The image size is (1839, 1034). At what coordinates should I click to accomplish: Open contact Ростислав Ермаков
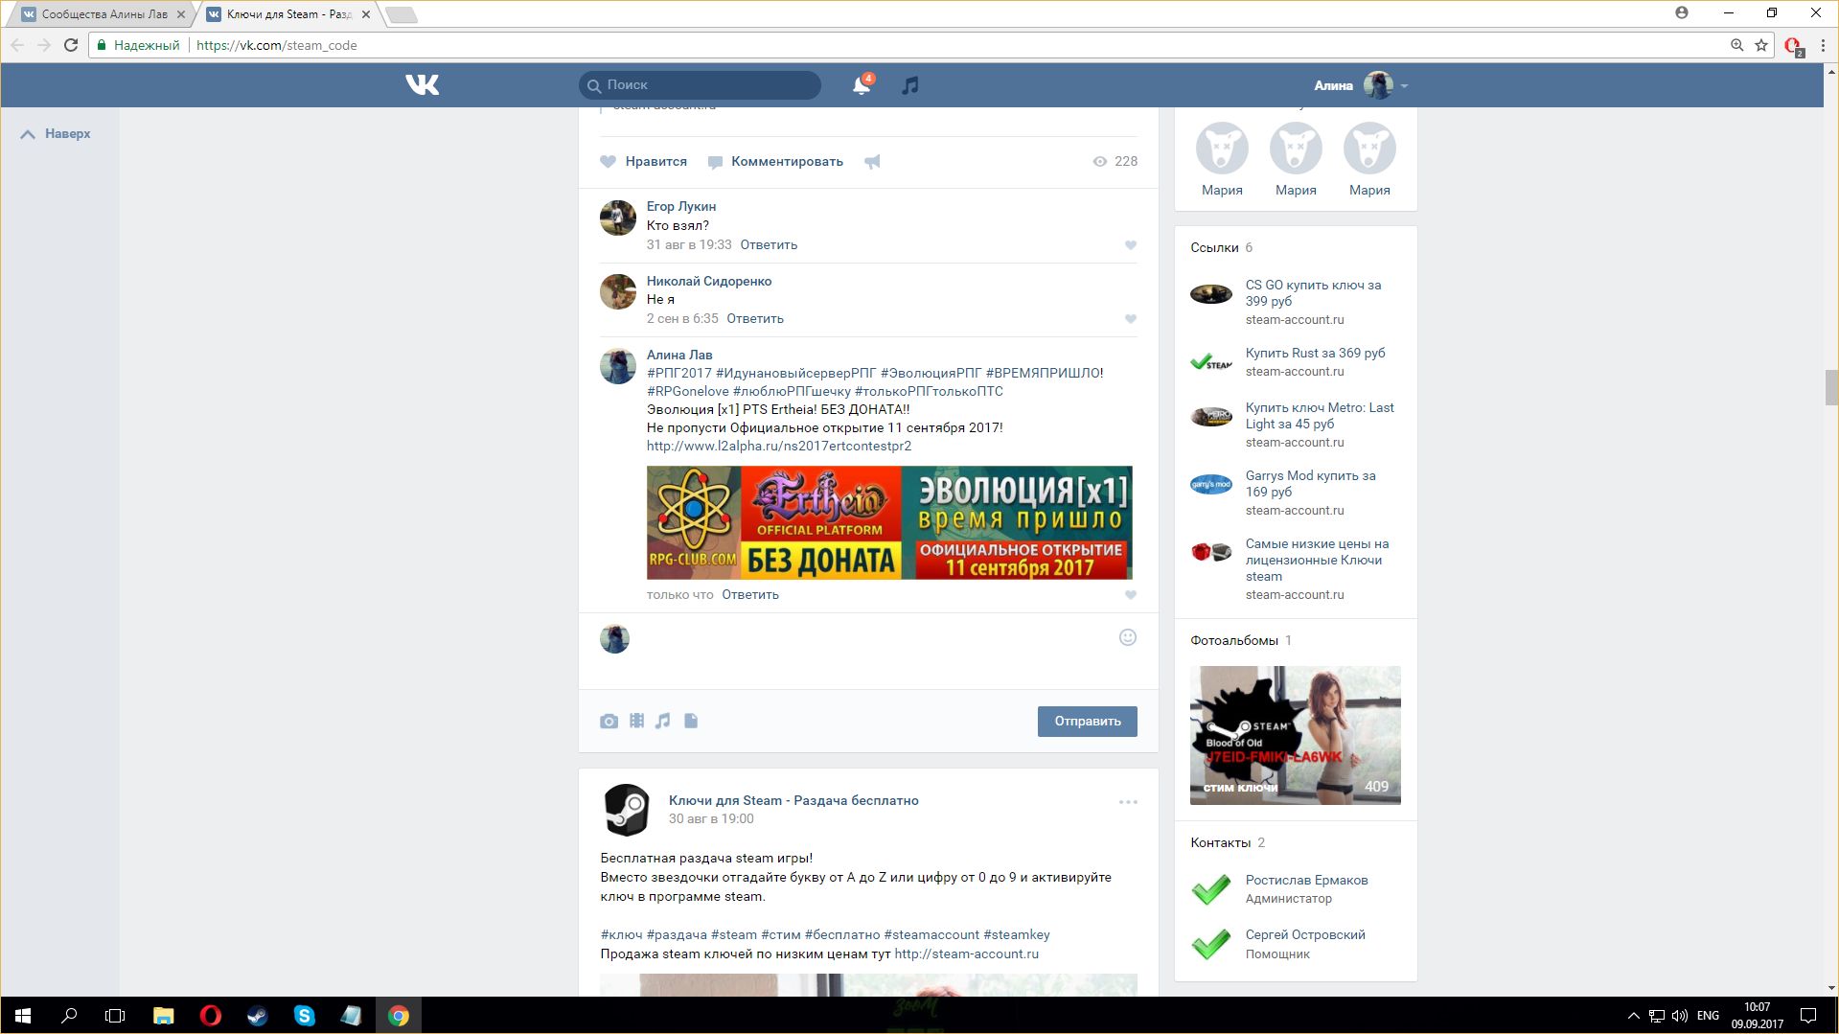click(x=1306, y=881)
